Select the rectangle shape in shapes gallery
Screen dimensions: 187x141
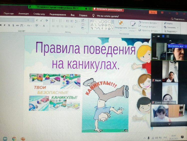coord(102,22)
